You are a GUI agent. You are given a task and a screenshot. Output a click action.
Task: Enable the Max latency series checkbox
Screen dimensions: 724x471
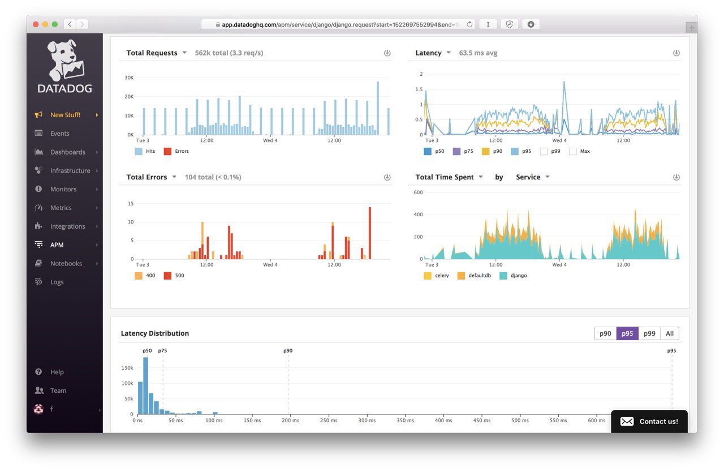click(572, 151)
